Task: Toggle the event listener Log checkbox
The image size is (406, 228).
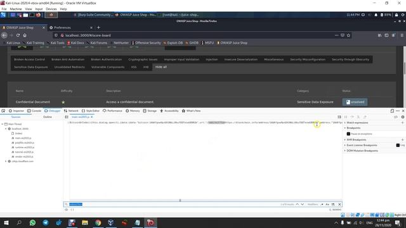Action: 398,145
